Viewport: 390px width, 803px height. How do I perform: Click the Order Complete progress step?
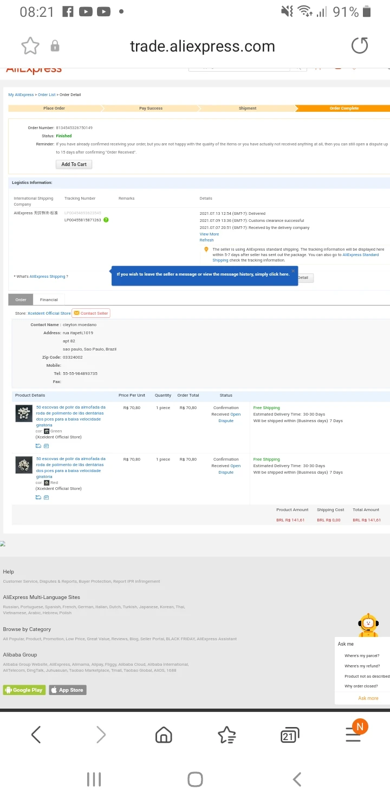point(344,108)
